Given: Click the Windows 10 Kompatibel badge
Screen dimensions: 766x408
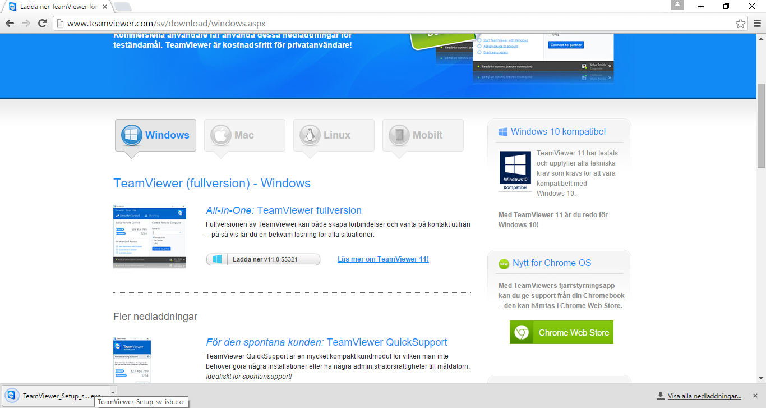Looking at the screenshot, I should click(515, 171).
